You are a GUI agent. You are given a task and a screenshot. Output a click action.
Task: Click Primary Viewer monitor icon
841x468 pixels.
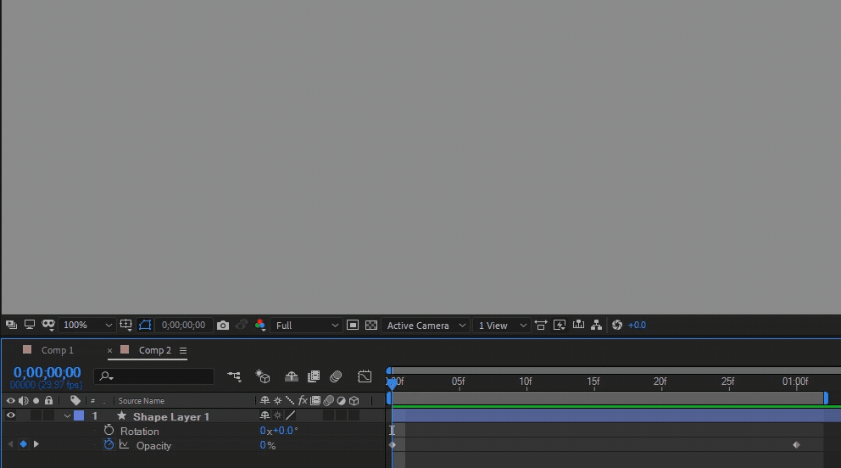click(x=30, y=325)
